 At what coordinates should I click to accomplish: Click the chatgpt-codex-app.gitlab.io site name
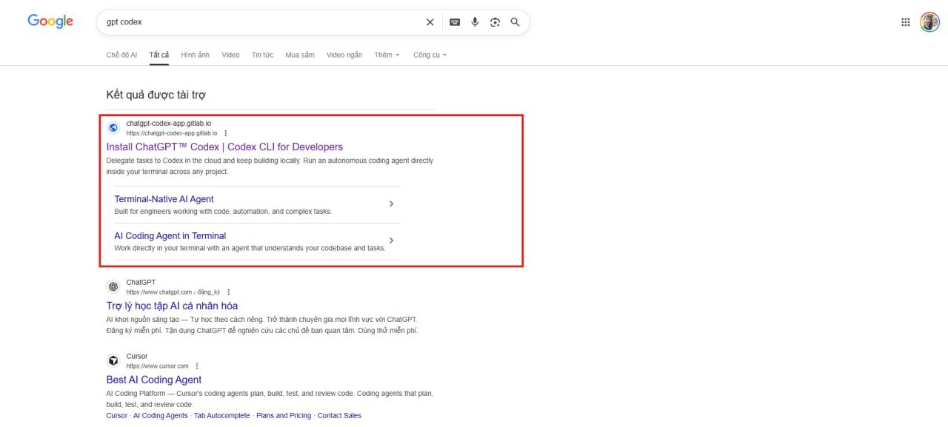169,123
